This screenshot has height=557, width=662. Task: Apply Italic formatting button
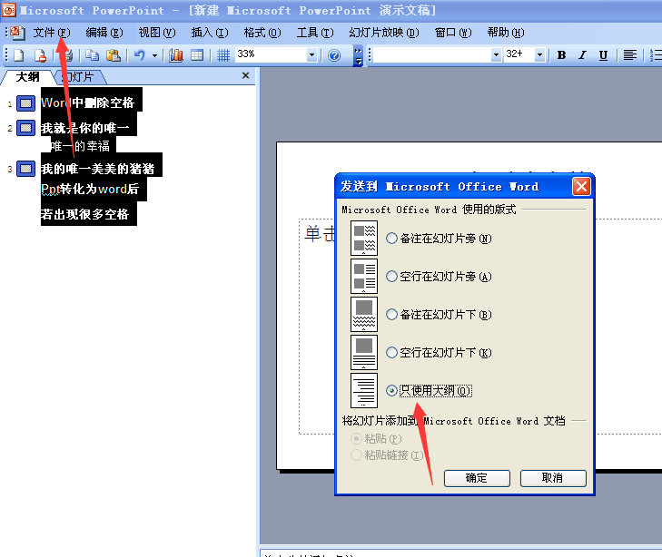coord(583,55)
